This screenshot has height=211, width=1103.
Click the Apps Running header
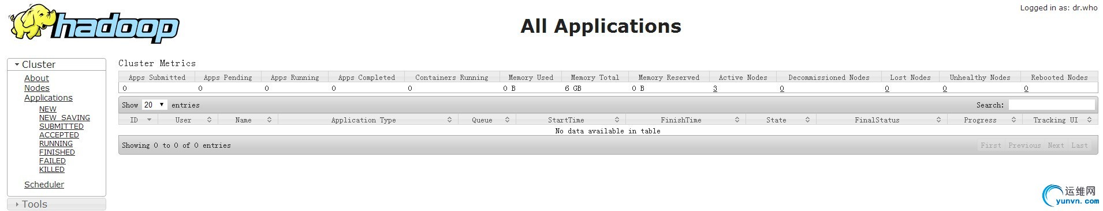click(x=295, y=77)
